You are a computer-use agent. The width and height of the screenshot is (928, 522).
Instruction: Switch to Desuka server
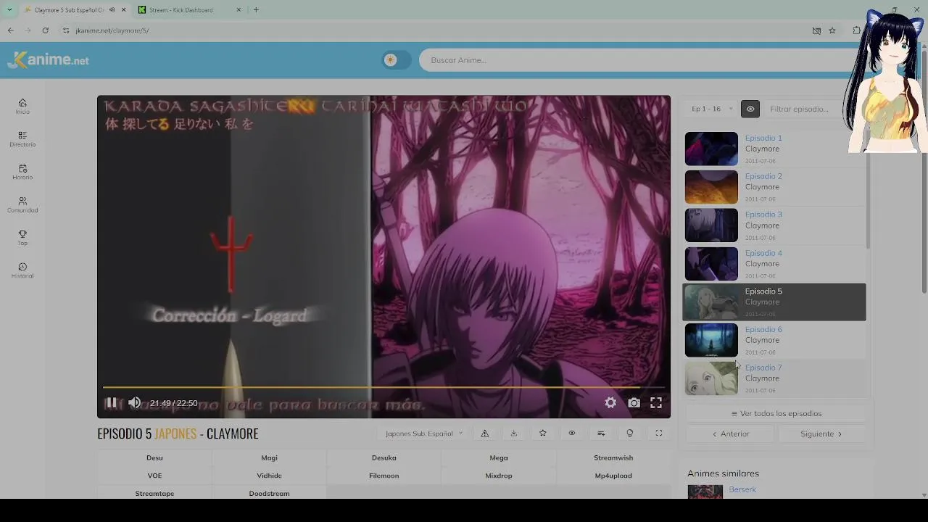coord(384,457)
